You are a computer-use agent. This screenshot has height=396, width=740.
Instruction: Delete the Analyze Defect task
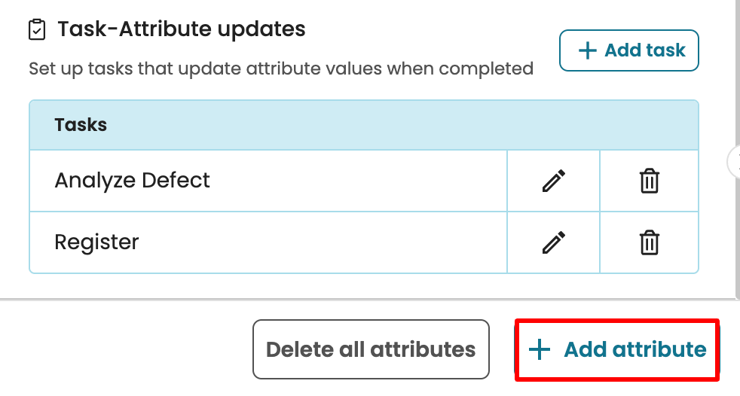[650, 181]
